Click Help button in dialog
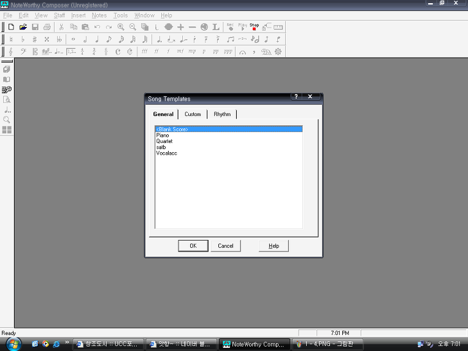Screen dimensions: 468x351 [274, 246]
